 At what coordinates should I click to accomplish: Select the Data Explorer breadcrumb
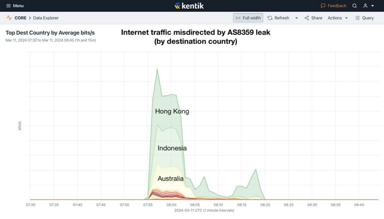[46, 18]
